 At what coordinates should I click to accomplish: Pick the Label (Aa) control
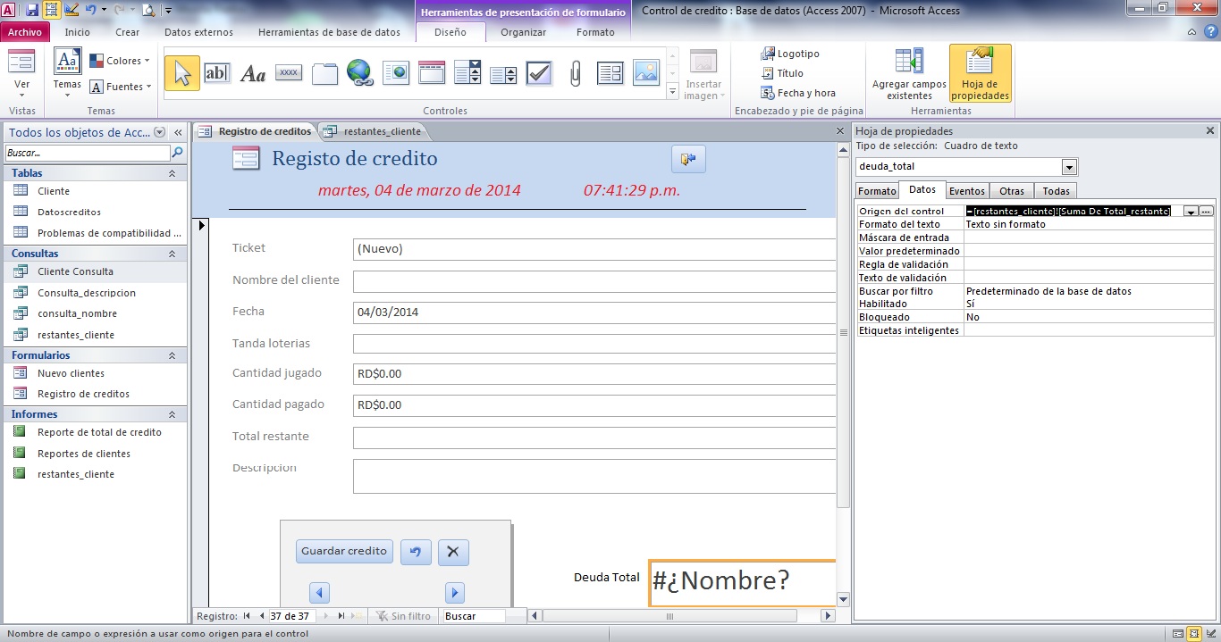(253, 73)
